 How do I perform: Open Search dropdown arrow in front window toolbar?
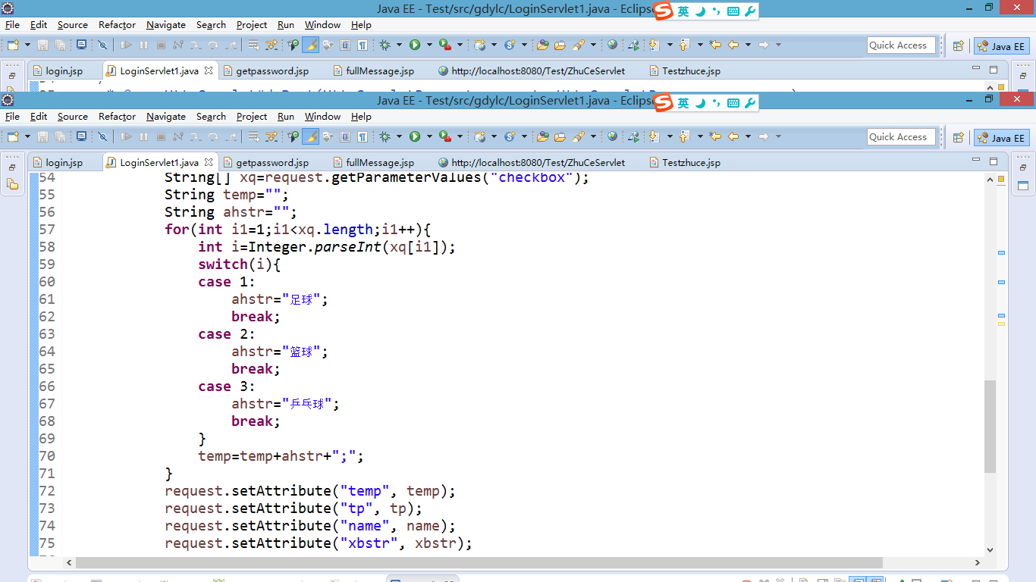point(593,136)
